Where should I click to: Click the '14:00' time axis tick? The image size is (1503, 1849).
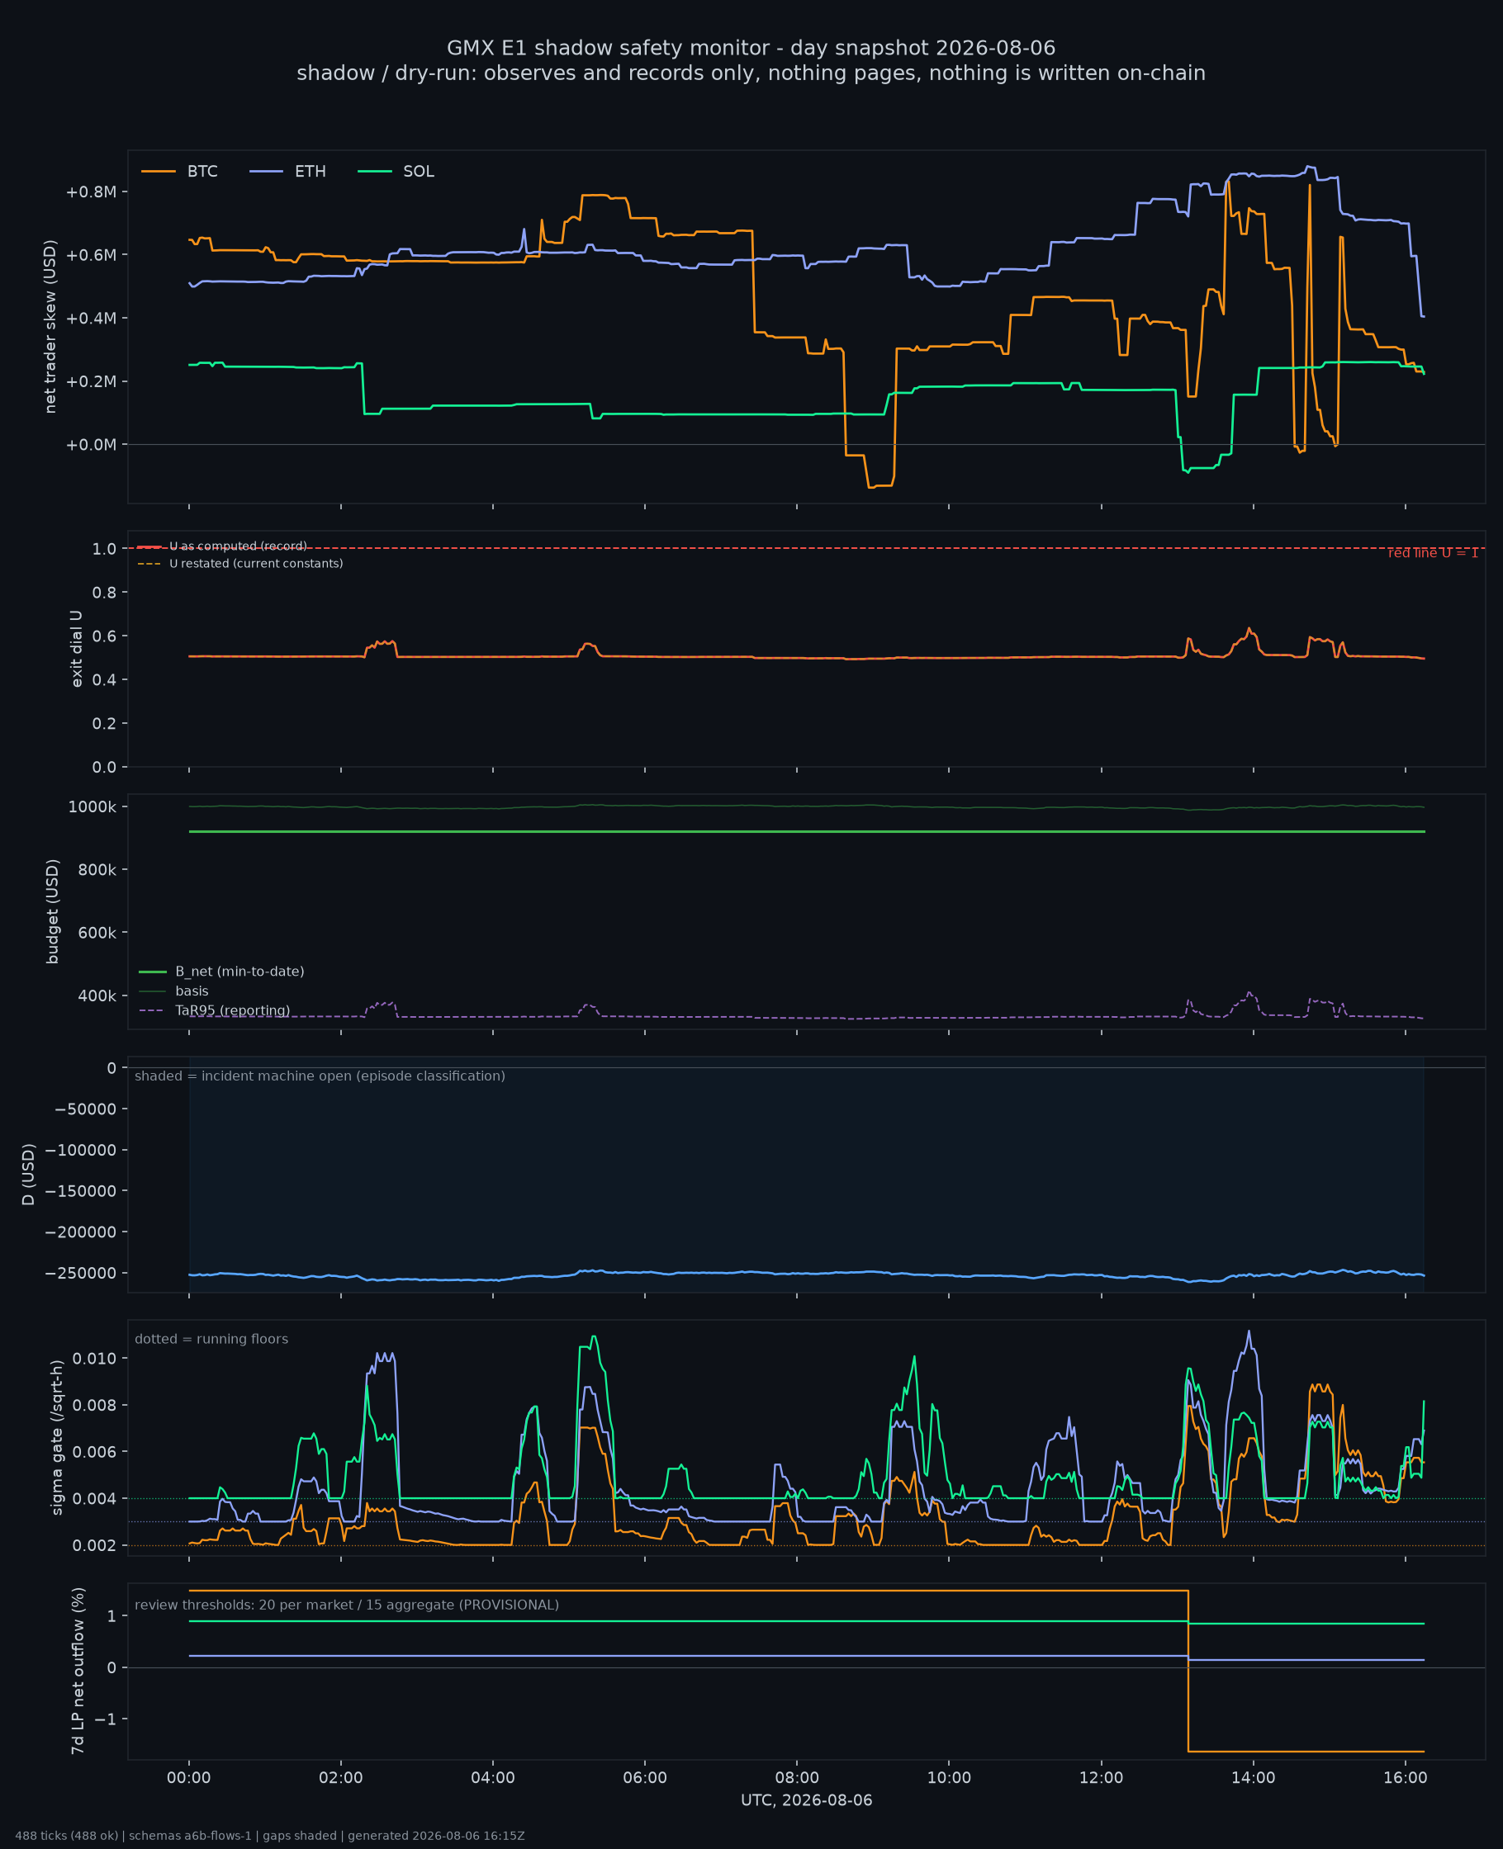click(x=1253, y=1778)
